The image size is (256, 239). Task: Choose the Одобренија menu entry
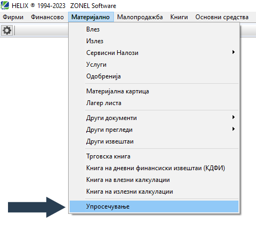pyautogui.click(x=154, y=76)
